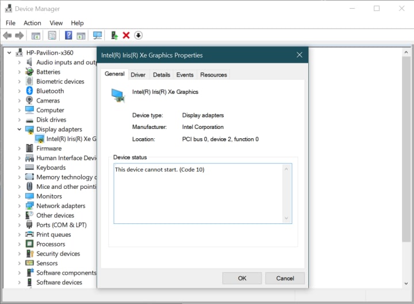Click main window scrollbar up arrow

[x=406, y=52]
